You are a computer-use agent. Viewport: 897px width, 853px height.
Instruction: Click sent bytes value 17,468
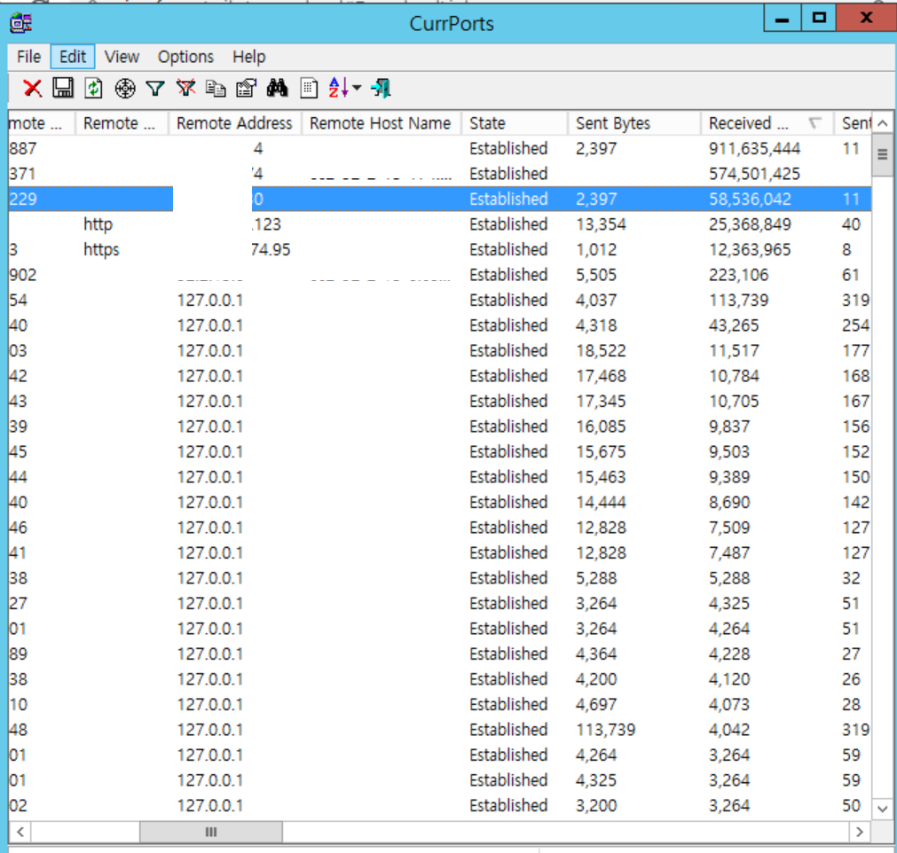pos(601,376)
